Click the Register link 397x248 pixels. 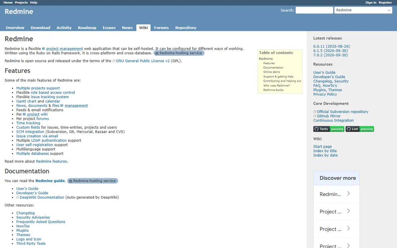pos(385,3)
